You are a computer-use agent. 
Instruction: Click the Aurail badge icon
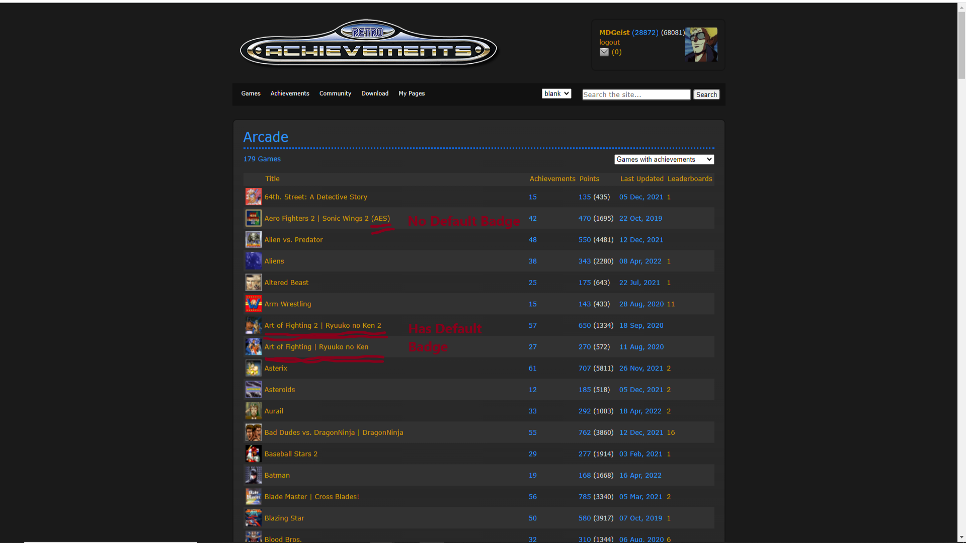(x=253, y=411)
